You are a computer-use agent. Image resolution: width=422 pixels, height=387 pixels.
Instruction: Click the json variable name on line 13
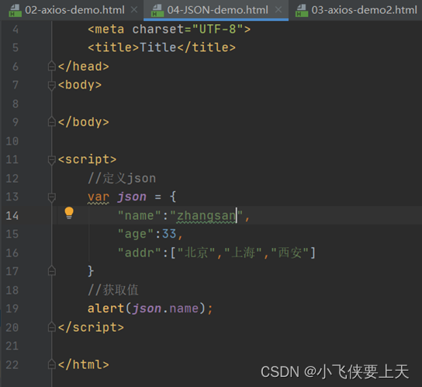pos(132,197)
